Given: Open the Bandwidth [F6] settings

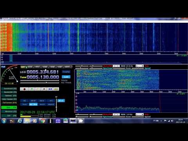Looking at the screenshot, I should coord(9,92).
